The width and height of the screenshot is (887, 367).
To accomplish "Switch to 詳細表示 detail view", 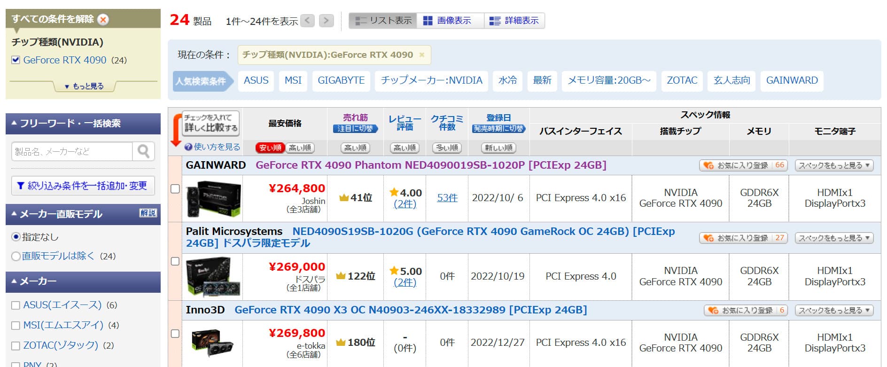I will pos(514,21).
